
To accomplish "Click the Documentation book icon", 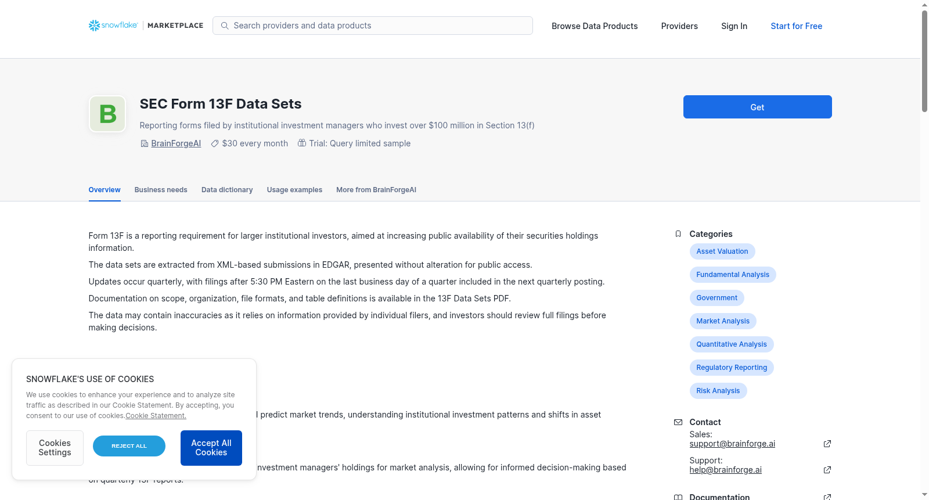I will 678,497.
